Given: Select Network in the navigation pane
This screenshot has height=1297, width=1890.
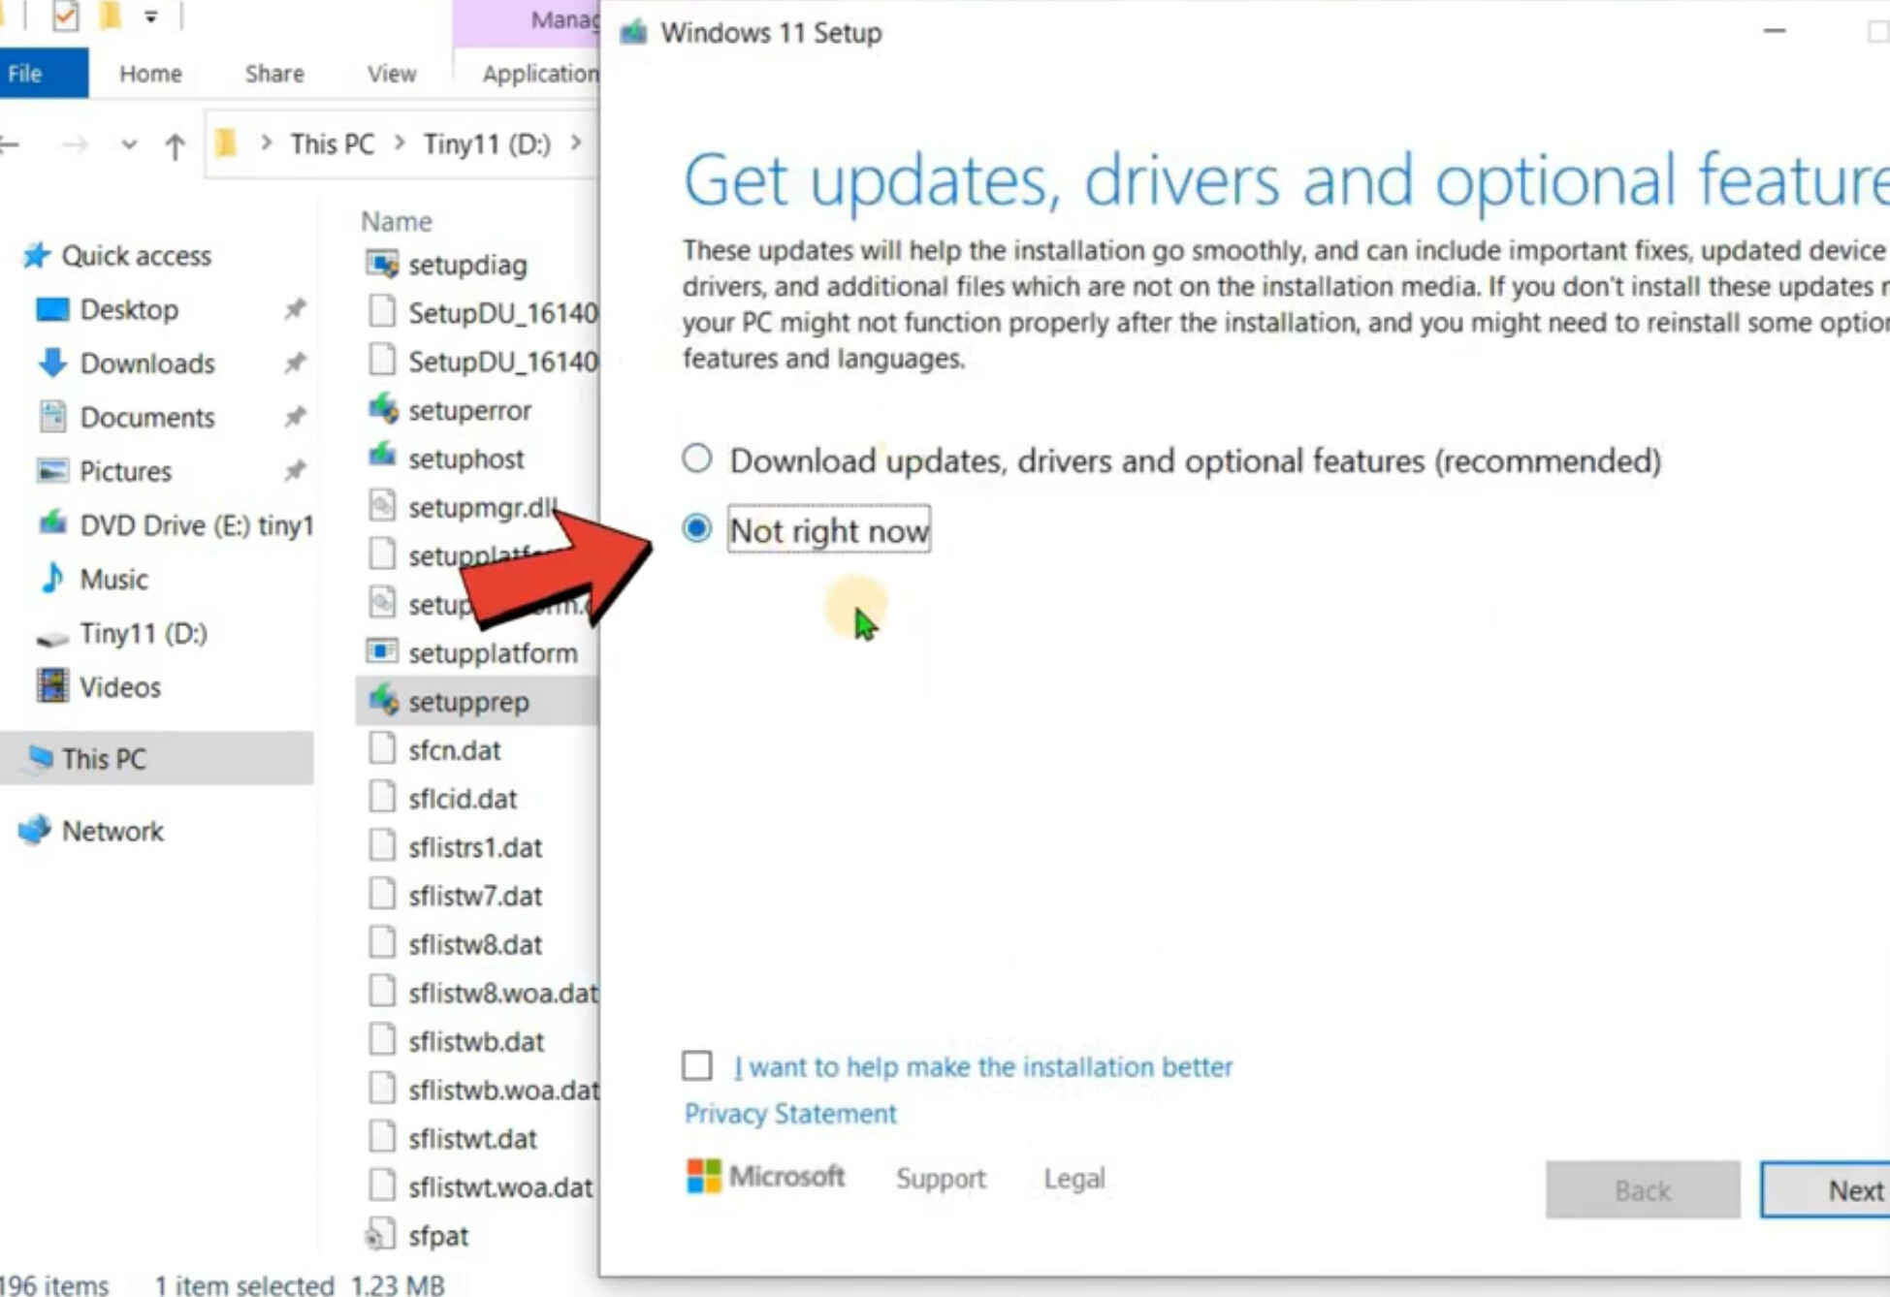Looking at the screenshot, I should (x=112, y=831).
